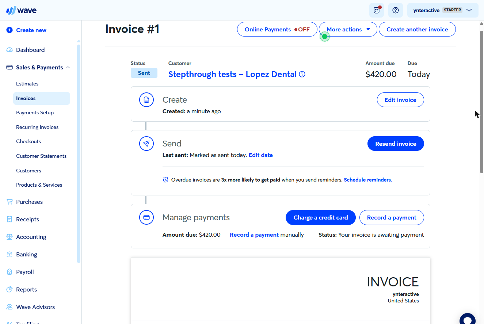Toggle Online Payments OFF button
This screenshot has width=484, height=324.
277,30
